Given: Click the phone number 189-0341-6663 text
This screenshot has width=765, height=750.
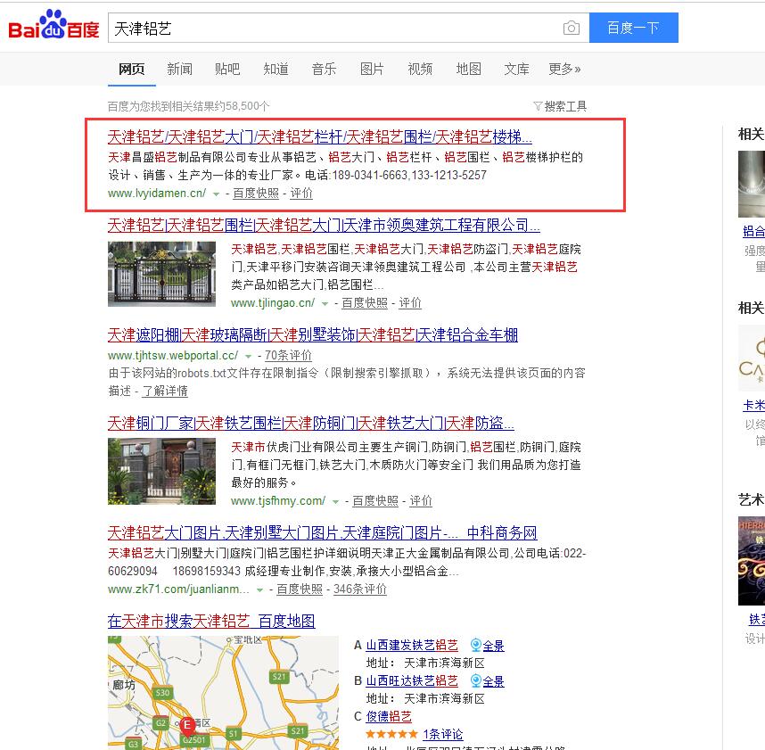Looking at the screenshot, I should pos(370,175).
